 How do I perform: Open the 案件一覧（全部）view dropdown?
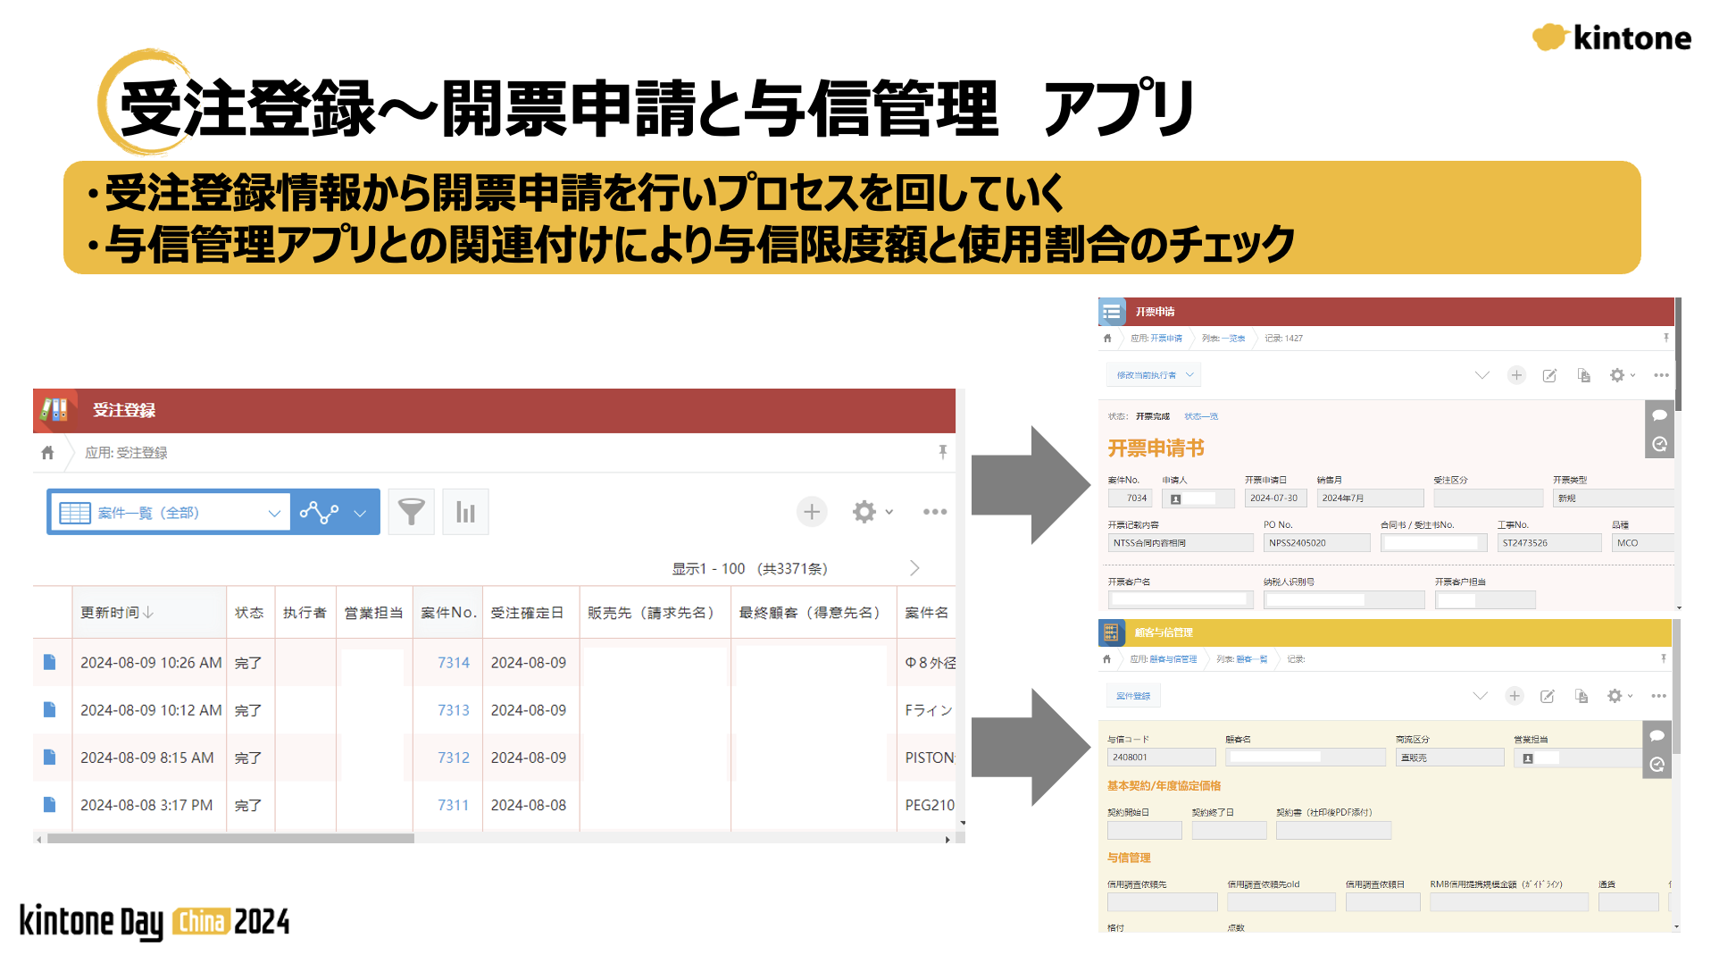pyautogui.click(x=171, y=512)
